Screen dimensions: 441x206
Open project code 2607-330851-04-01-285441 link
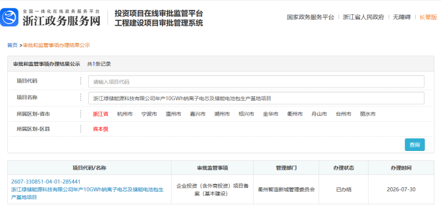tap(46, 182)
